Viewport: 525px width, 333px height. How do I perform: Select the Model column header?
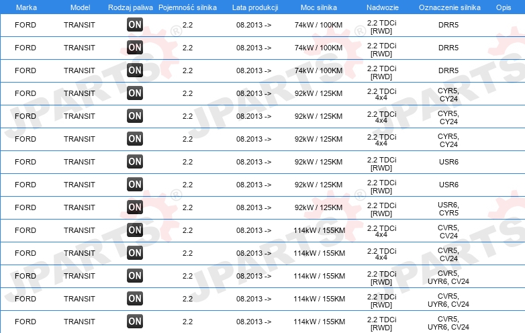80,7
